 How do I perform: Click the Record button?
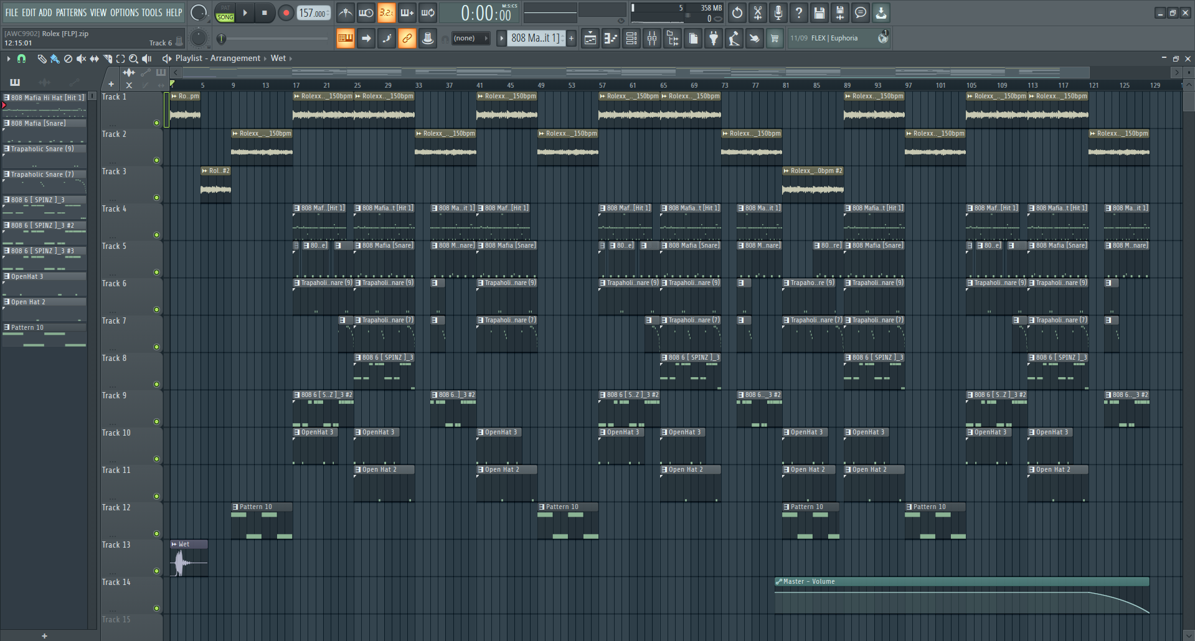(286, 13)
